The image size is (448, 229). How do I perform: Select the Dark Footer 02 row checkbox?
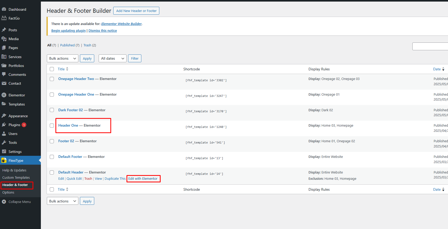click(x=52, y=110)
